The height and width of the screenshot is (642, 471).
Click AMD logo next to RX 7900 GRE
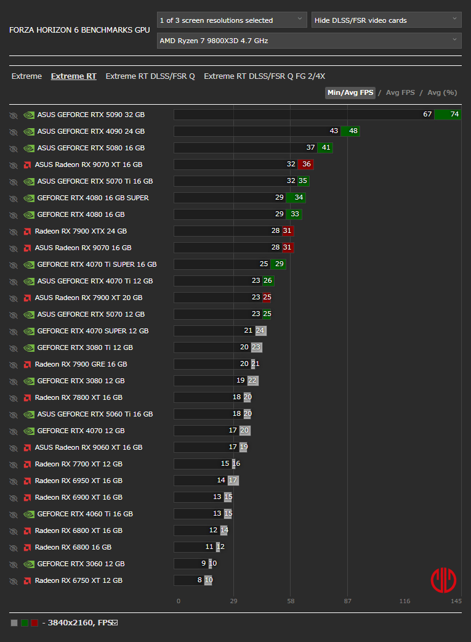pyautogui.click(x=28, y=364)
